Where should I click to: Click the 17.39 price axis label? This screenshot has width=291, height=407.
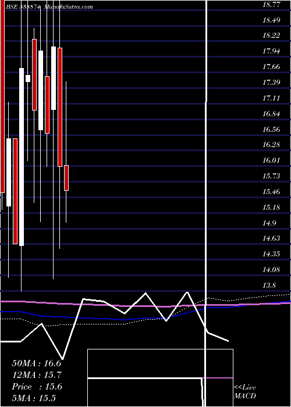point(272,83)
